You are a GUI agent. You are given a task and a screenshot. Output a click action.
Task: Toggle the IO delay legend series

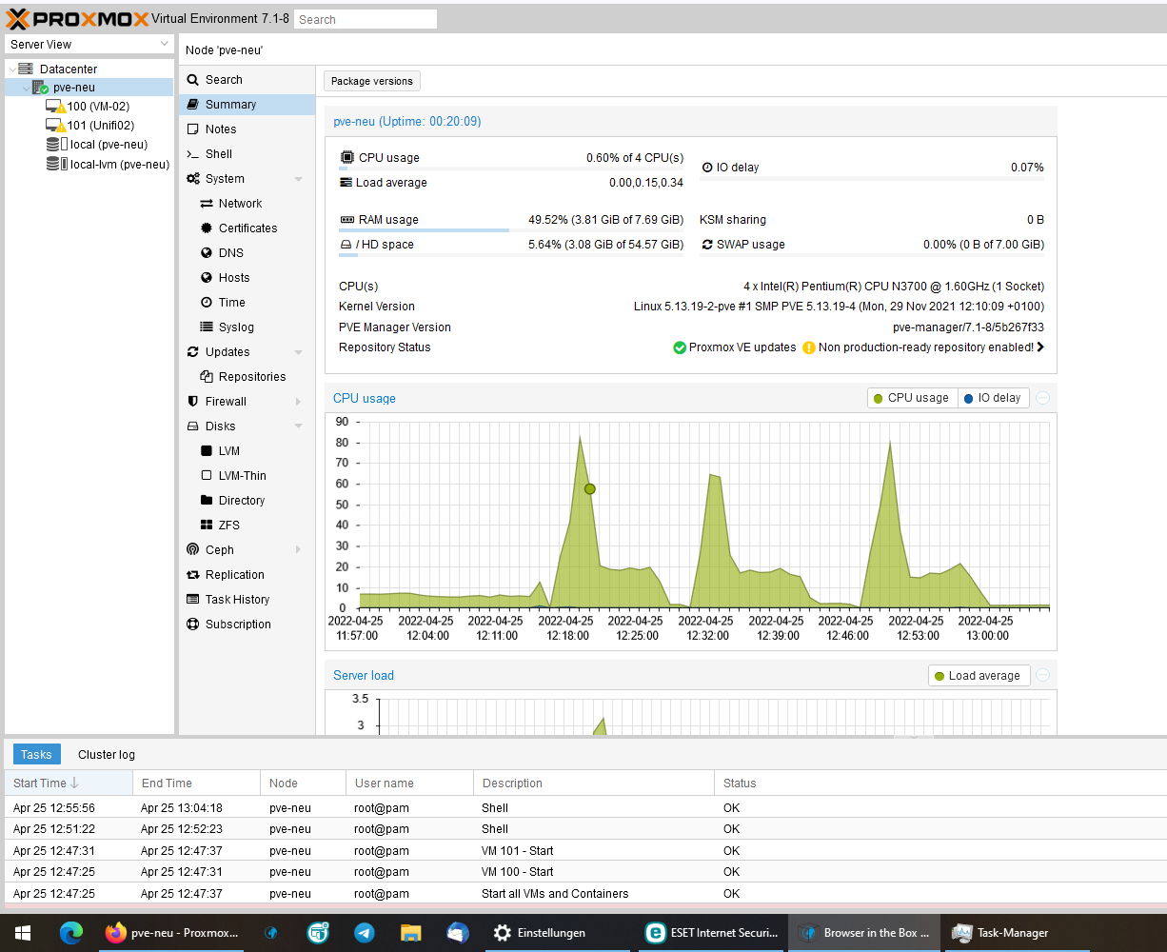[993, 398]
